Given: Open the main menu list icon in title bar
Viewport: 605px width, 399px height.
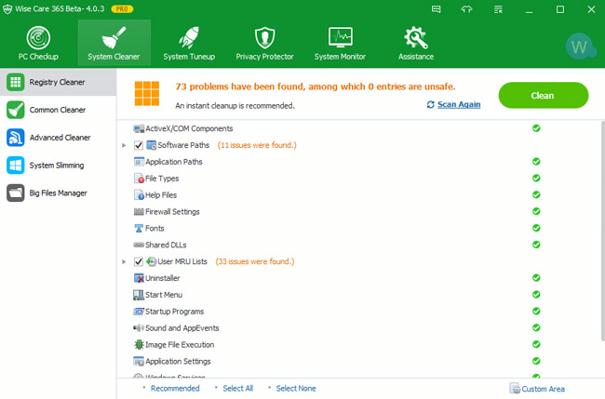Looking at the screenshot, I should coord(498,9).
